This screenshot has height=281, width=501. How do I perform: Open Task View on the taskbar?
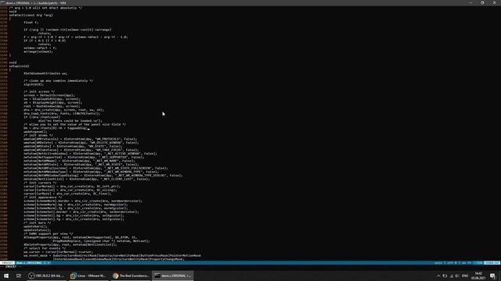[x=19, y=276]
